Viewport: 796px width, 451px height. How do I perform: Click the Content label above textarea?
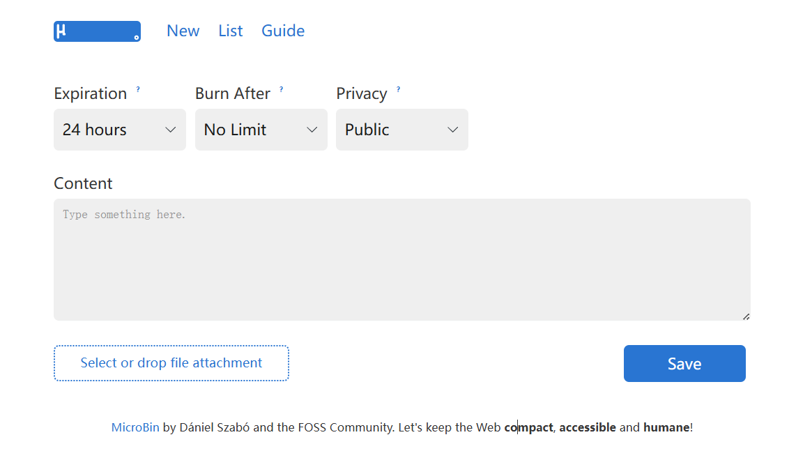(x=83, y=183)
